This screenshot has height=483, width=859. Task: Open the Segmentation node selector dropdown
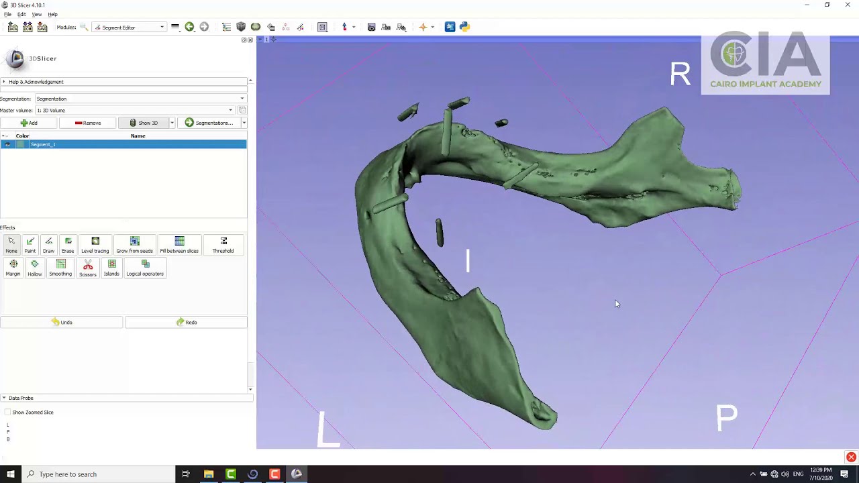pyautogui.click(x=140, y=99)
